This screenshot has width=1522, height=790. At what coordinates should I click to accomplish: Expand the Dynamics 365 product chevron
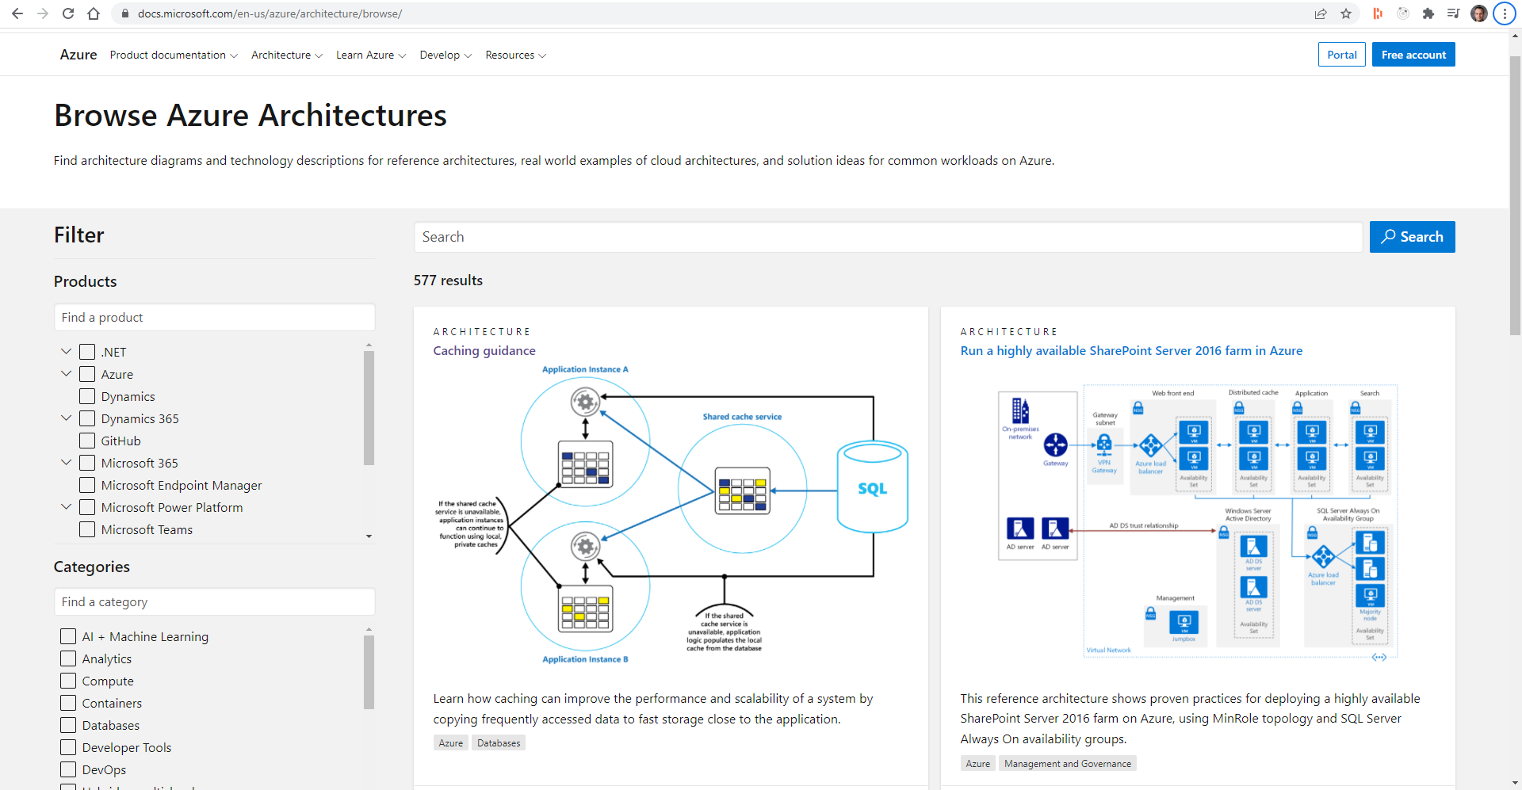(x=67, y=418)
